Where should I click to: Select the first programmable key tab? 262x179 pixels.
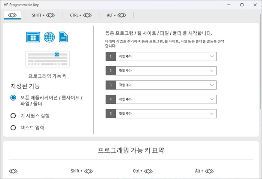12,15
